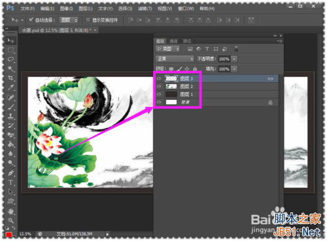Screen dimensions: 327x241
Task: Switch to the 通道 tab
Action: click(173, 41)
